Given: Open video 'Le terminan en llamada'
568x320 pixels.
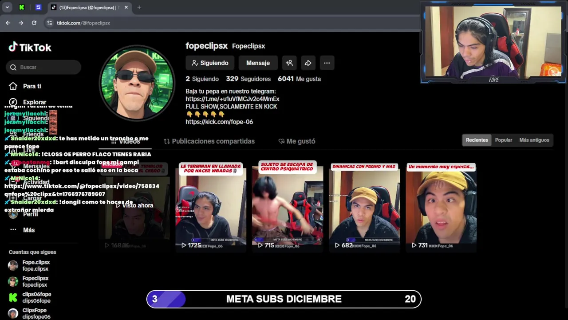Looking at the screenshot, I should (211, 206).
